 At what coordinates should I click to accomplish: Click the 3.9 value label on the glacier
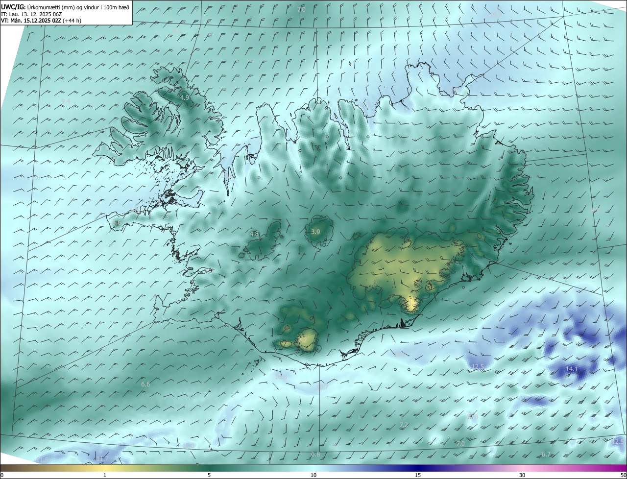[315, 232]
